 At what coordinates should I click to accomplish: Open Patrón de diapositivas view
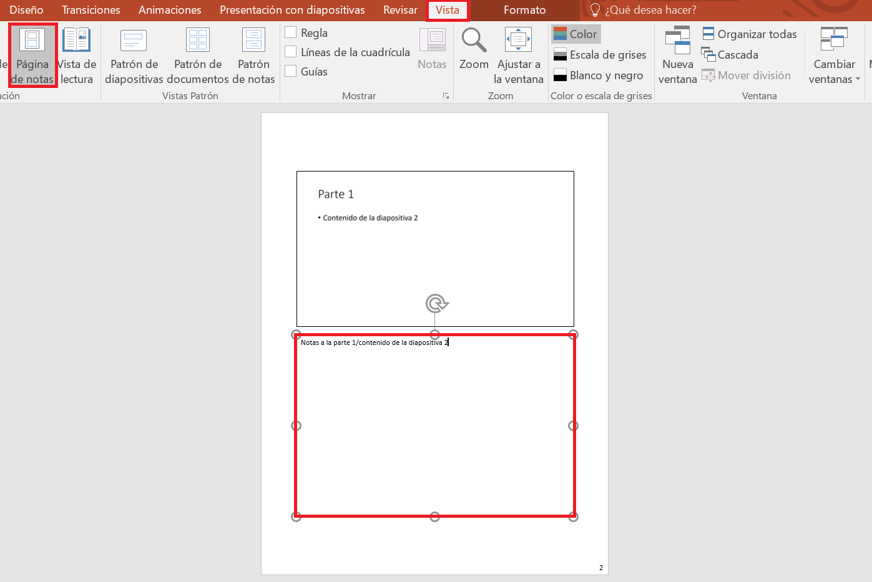pyautogui.click(x=134, y=56)
